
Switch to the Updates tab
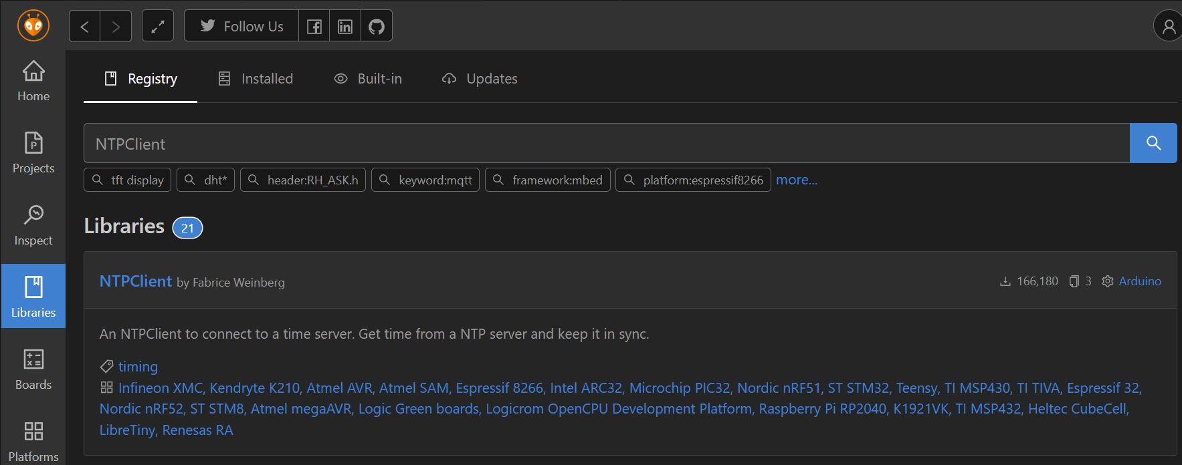point(480,79)
